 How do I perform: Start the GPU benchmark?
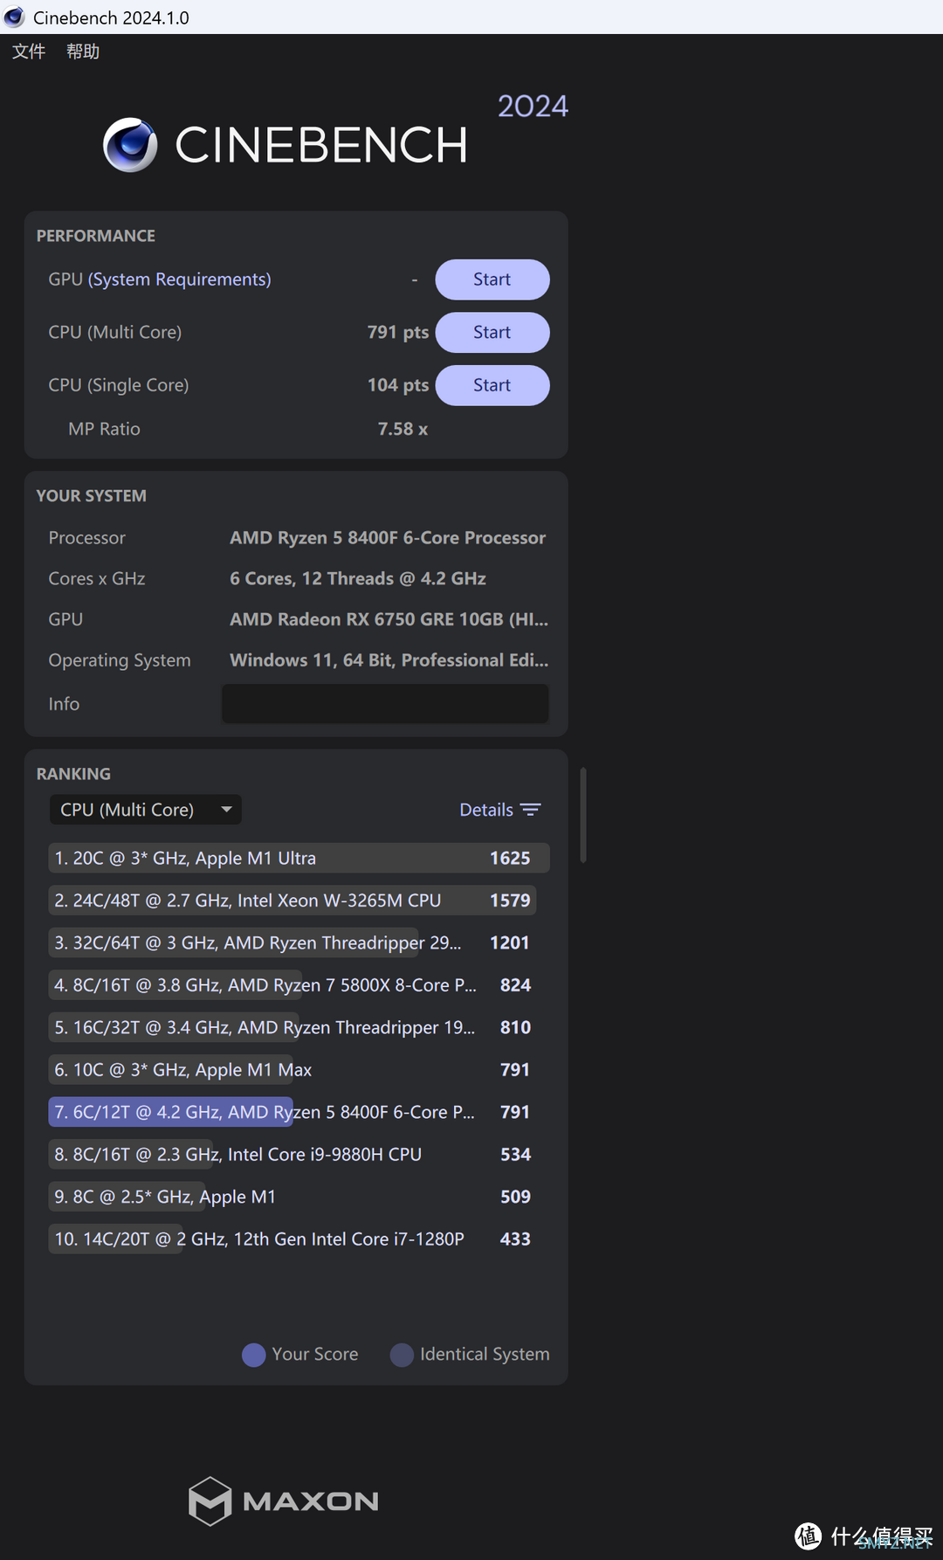point(492,280)
